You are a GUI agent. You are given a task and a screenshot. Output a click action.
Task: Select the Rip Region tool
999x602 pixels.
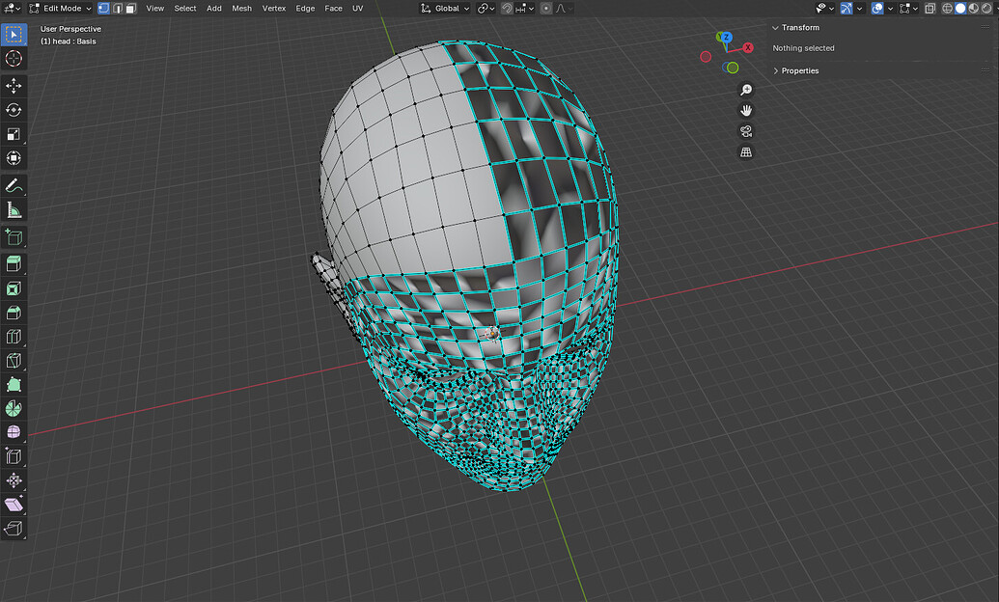click(14, 529)
